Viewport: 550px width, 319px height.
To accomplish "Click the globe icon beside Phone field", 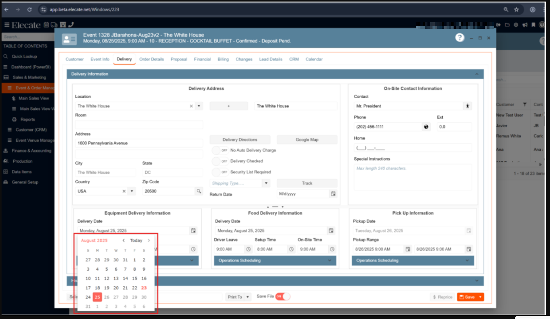I will click(x=426, y=127).
